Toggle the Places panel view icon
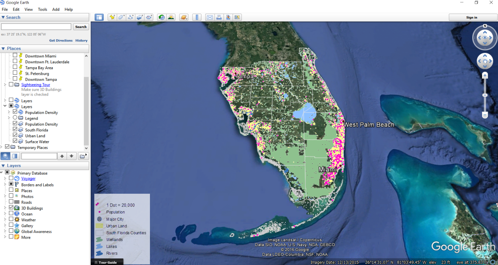 tap(15, 156)
